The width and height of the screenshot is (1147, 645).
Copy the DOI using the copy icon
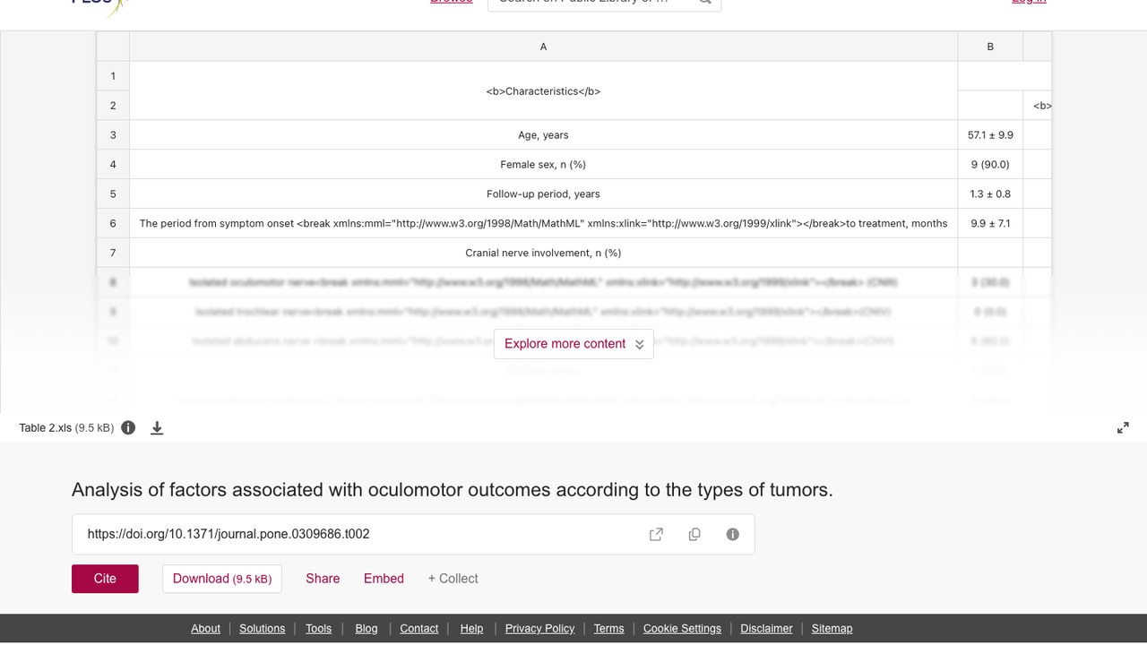[x=694, y=534]
